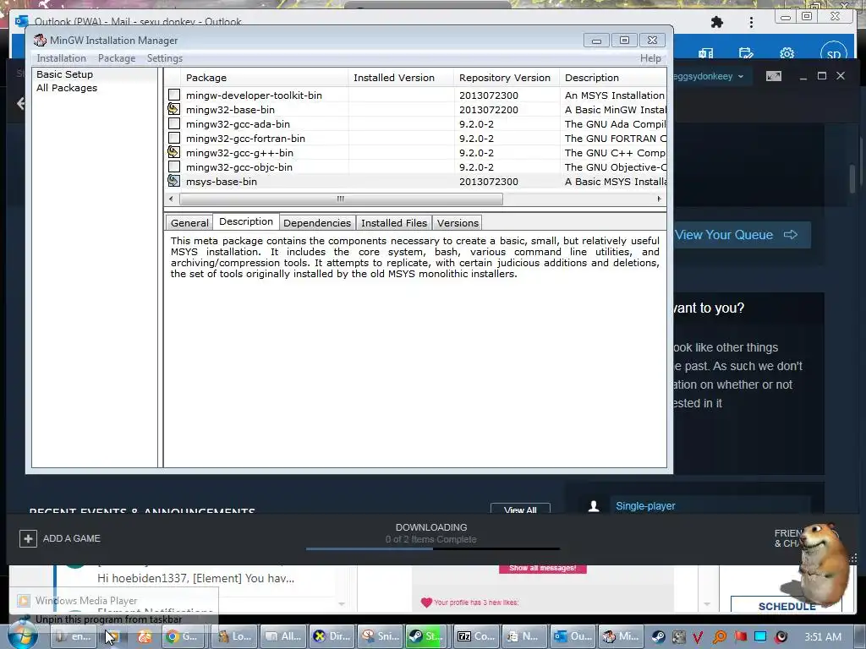Open the 7-Zip taskbar button

point(476,636)
